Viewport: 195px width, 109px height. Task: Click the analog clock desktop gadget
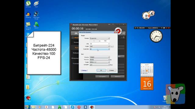coord(156,36)
